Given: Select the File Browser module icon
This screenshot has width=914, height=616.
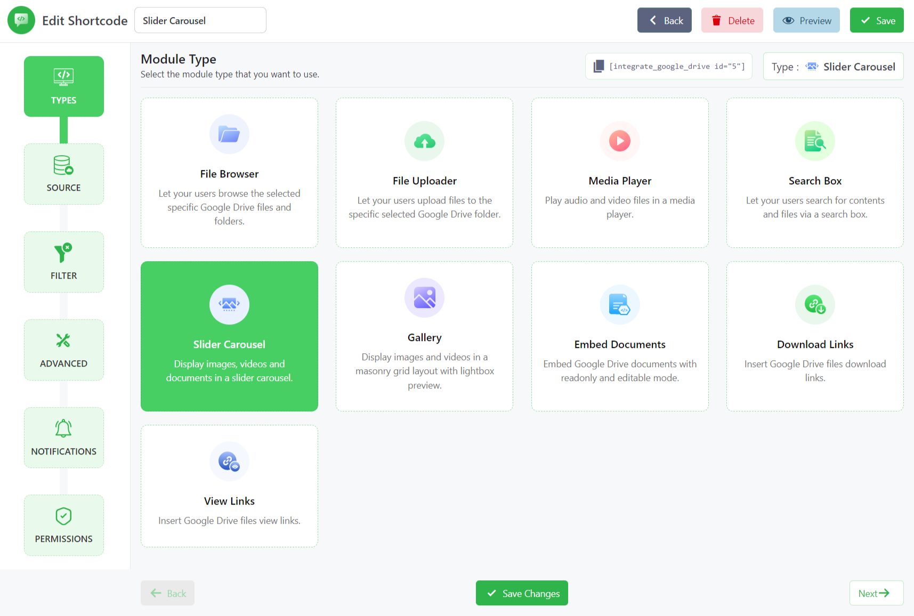Looking at the screenshot, I should [x=229, y=134].
